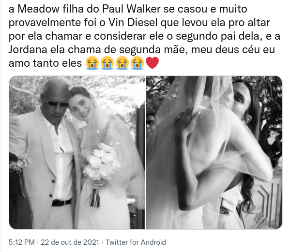Click the sunglasses in the left photo
The width and height of the screenshot is (290, 252).
click(57, 104)
